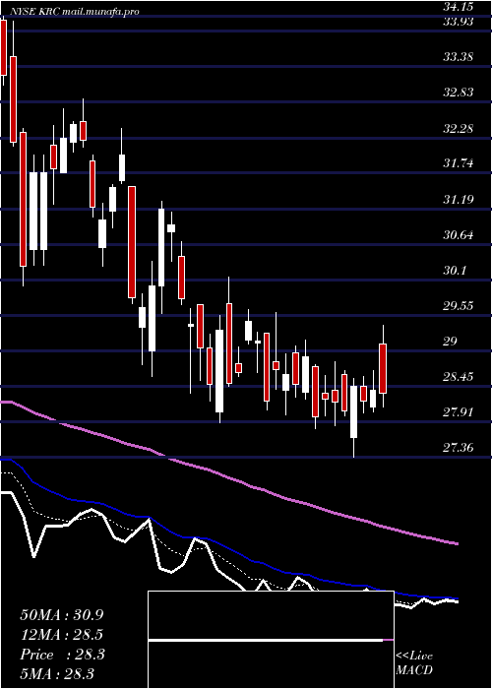
Task: Click the 30.64 price axis label
Action: pyautogui.click(x=459, y=235)
